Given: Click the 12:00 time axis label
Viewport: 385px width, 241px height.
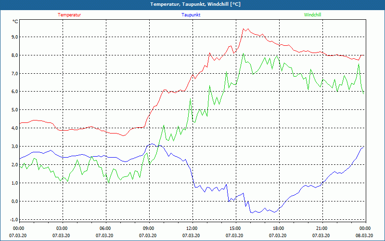Looking at the screenshot, I should point(191,228).
